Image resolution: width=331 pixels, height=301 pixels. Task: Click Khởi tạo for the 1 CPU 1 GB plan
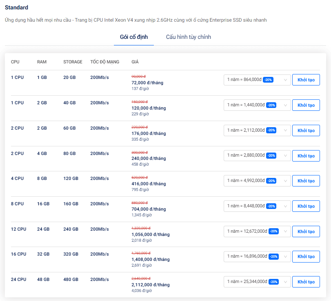pos(306,80)
